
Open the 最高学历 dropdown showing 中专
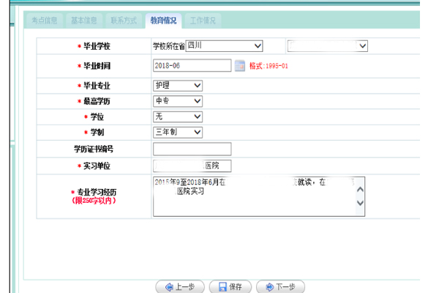coord(178,101)
